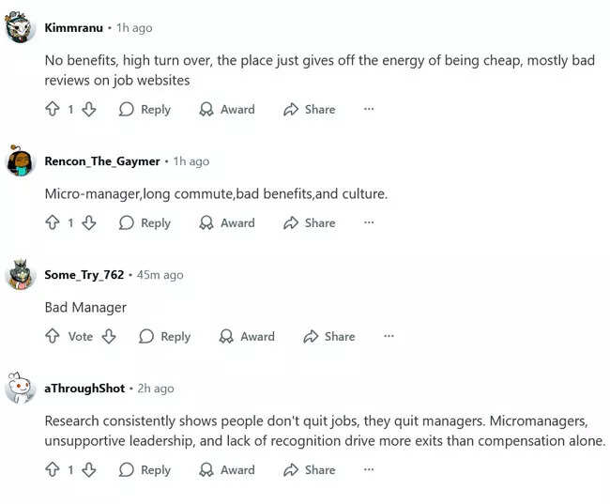Reply to Kimmranu's comment
This screenshot has height=504, width=610.
(145, 110)
